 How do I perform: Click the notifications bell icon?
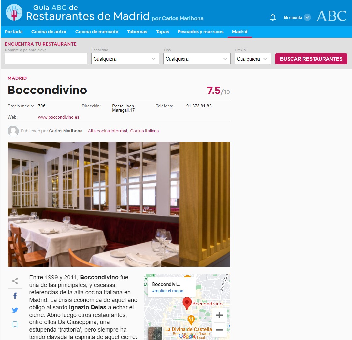[x=273, y=17]
